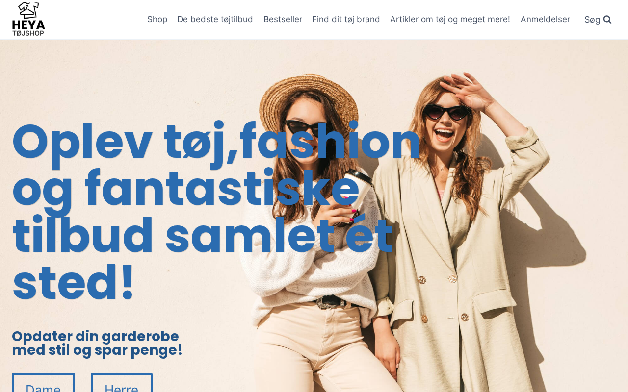Click med stil og spar penge! text
Screen dimensions: 628x392
pyautogui.click(x=97, y=350)
